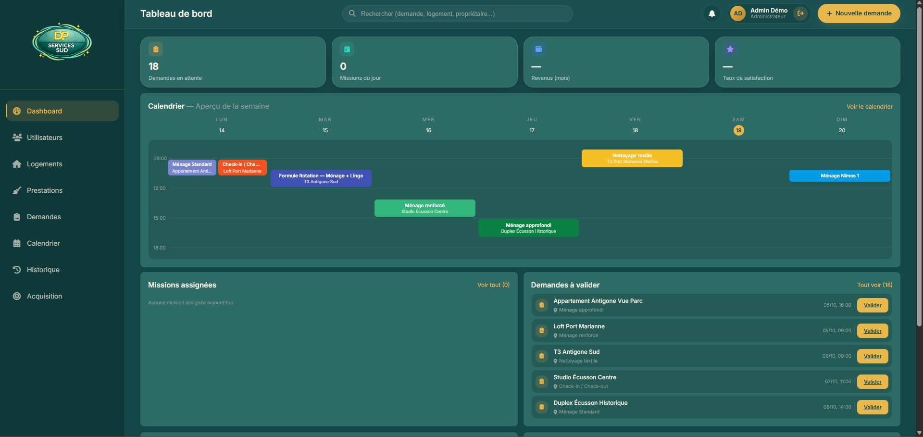
Task: Navigate to Prestations page
Action: tap(62, 190)
